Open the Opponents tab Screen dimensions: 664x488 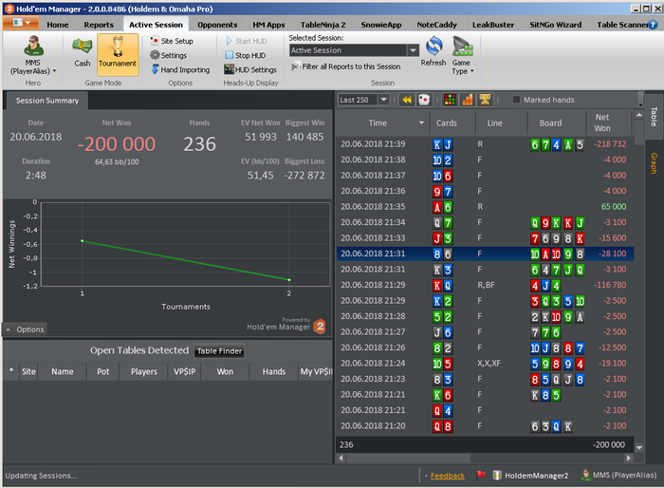click(x=217, y=25)
